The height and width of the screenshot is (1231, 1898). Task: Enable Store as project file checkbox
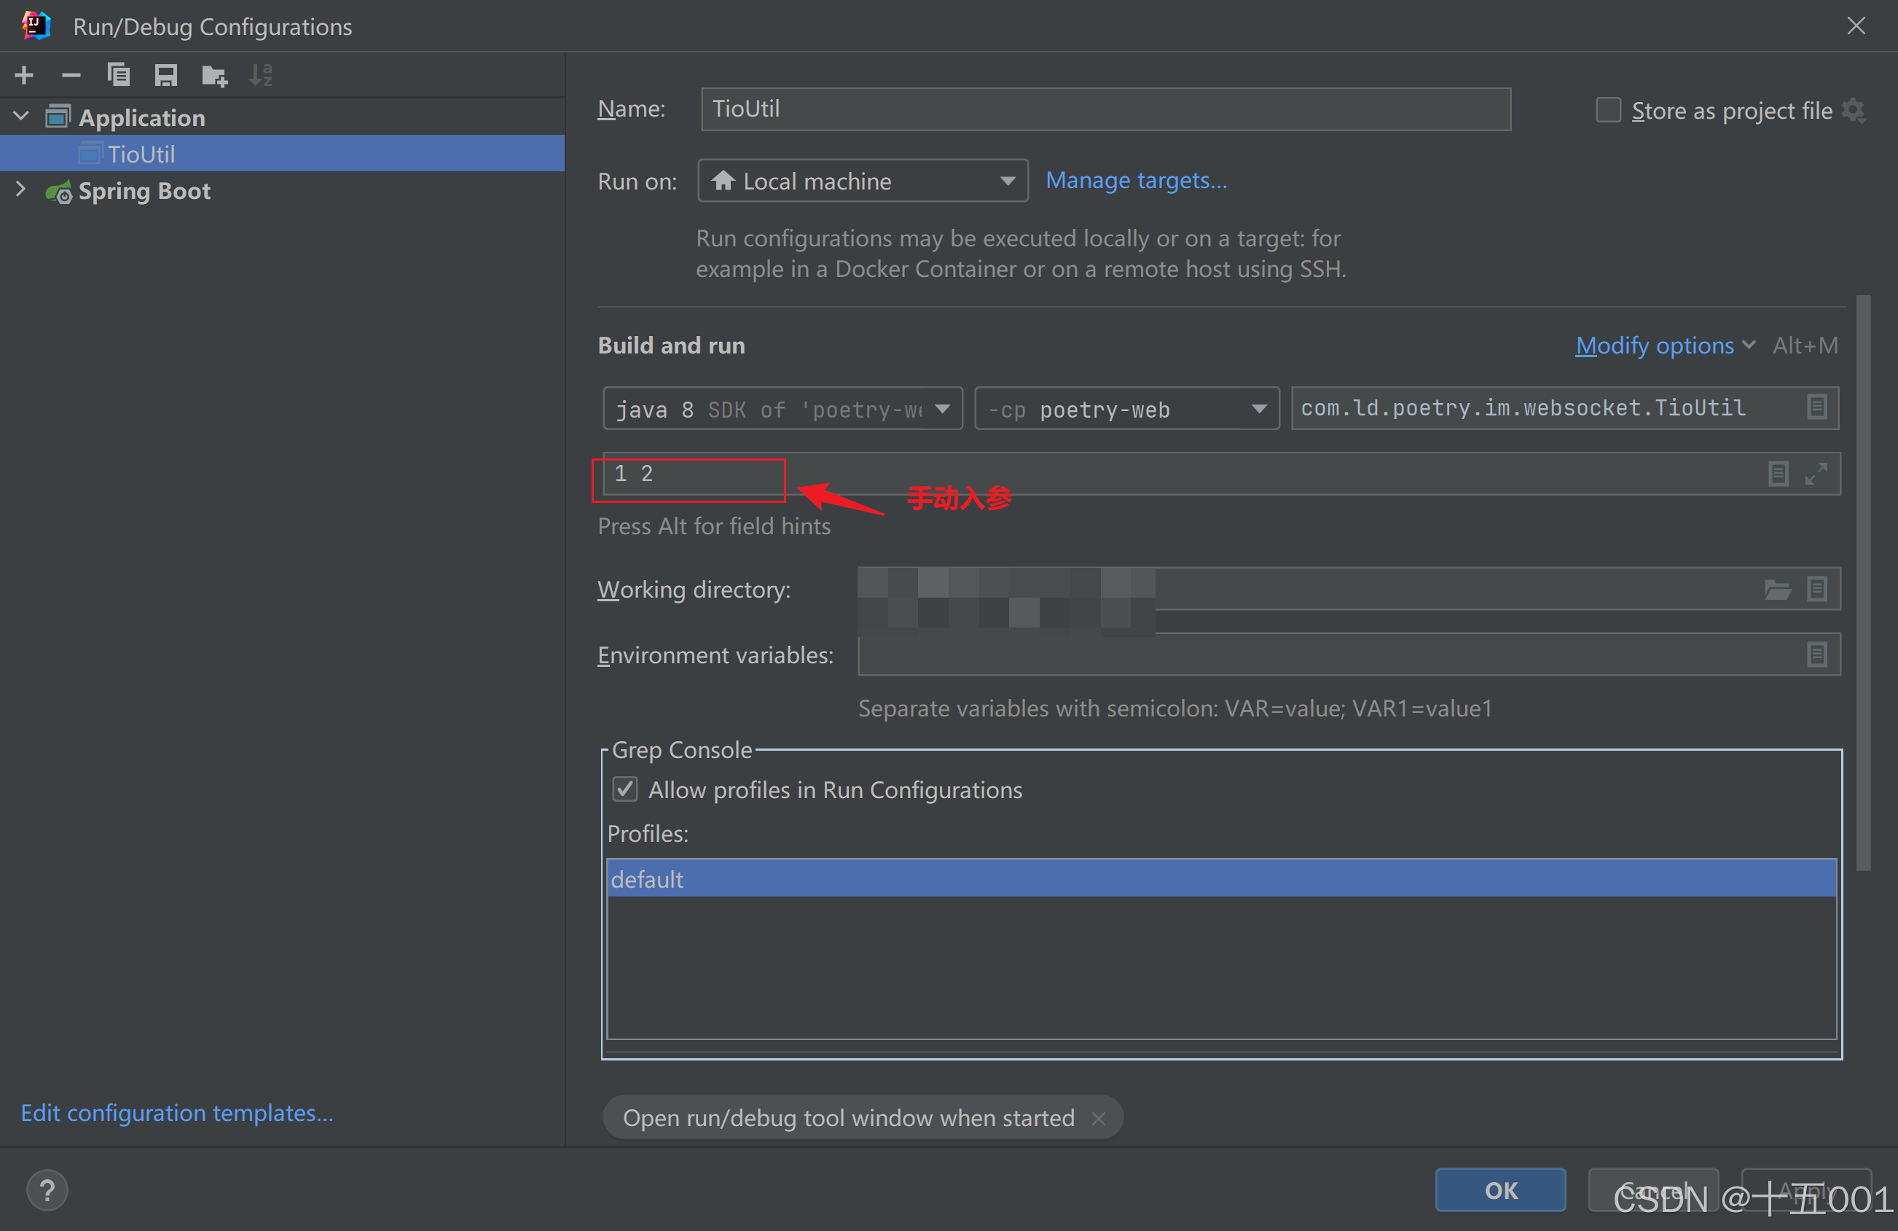point(1608,110)
